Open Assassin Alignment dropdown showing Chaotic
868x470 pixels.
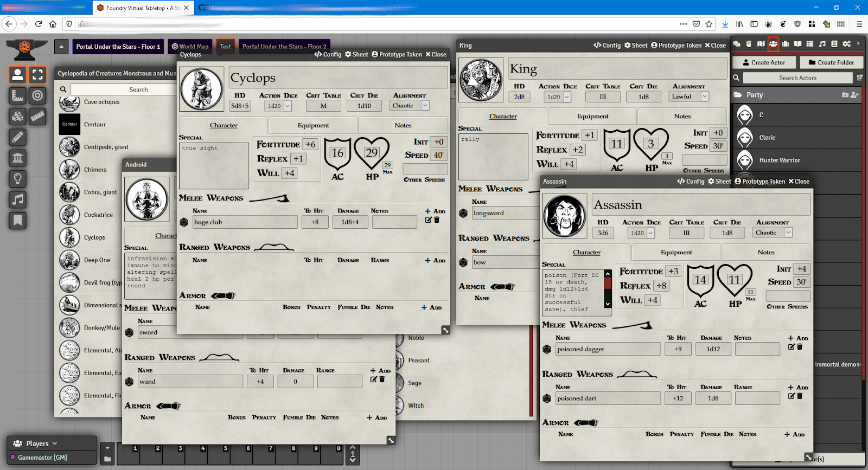coord(773,233)
